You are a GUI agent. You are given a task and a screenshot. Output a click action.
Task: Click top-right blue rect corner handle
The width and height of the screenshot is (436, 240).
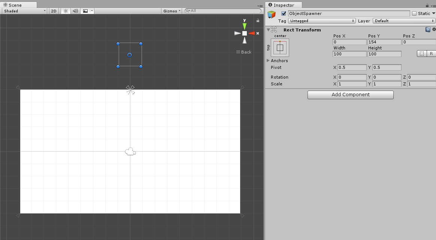click(x=141, y=44)
